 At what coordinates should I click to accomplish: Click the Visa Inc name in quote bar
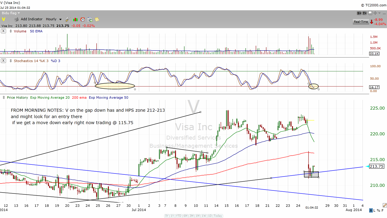coord(7,26)
